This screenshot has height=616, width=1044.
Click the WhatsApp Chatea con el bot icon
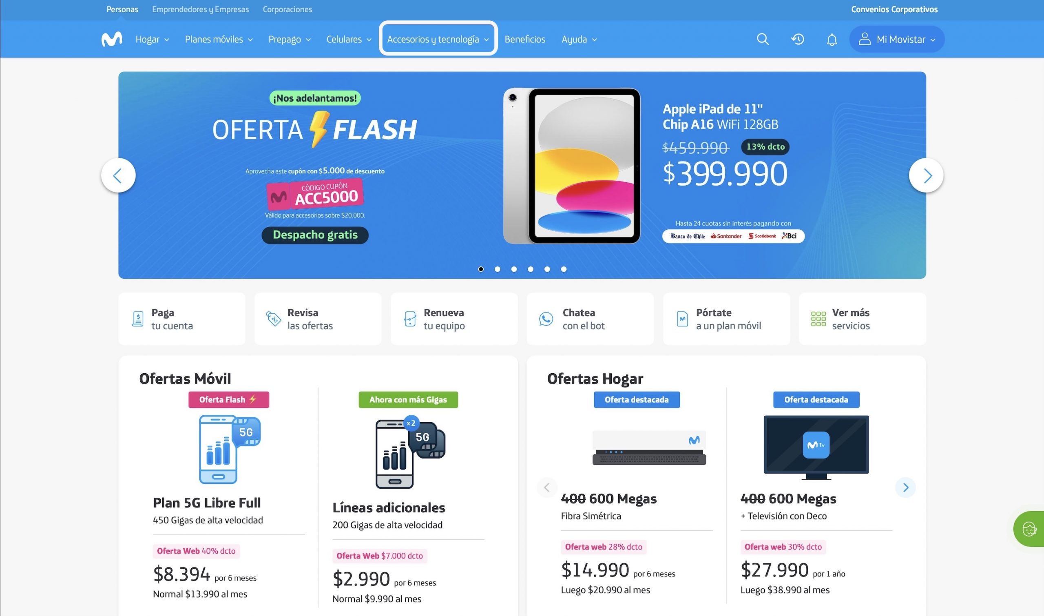coord(546,319)
